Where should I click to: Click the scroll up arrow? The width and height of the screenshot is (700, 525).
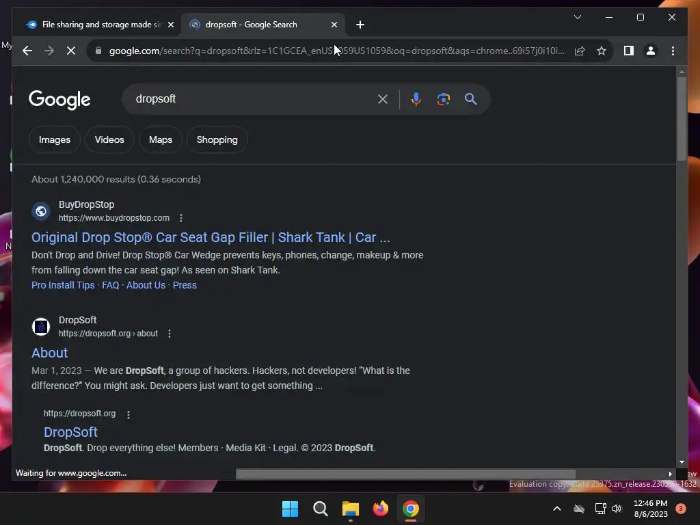[x=682, y=71]
